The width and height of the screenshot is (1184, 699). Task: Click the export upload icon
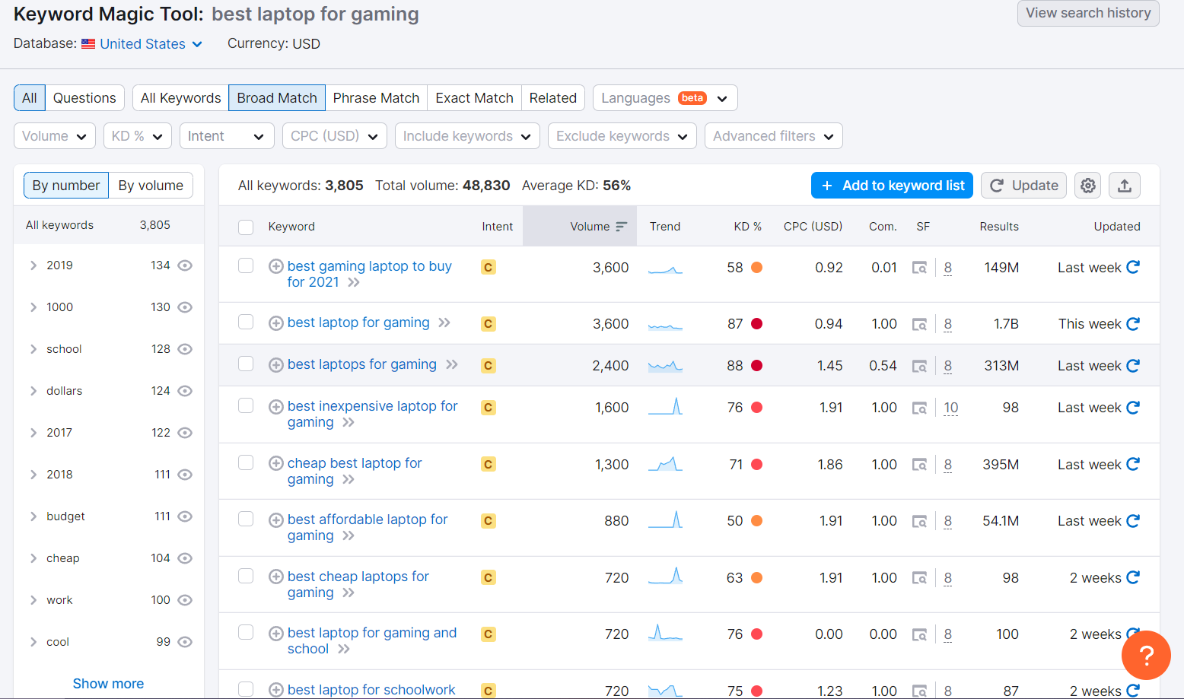[1125, 186]
